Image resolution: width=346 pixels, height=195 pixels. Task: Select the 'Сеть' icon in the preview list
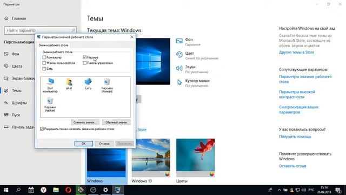coord(88,83)
